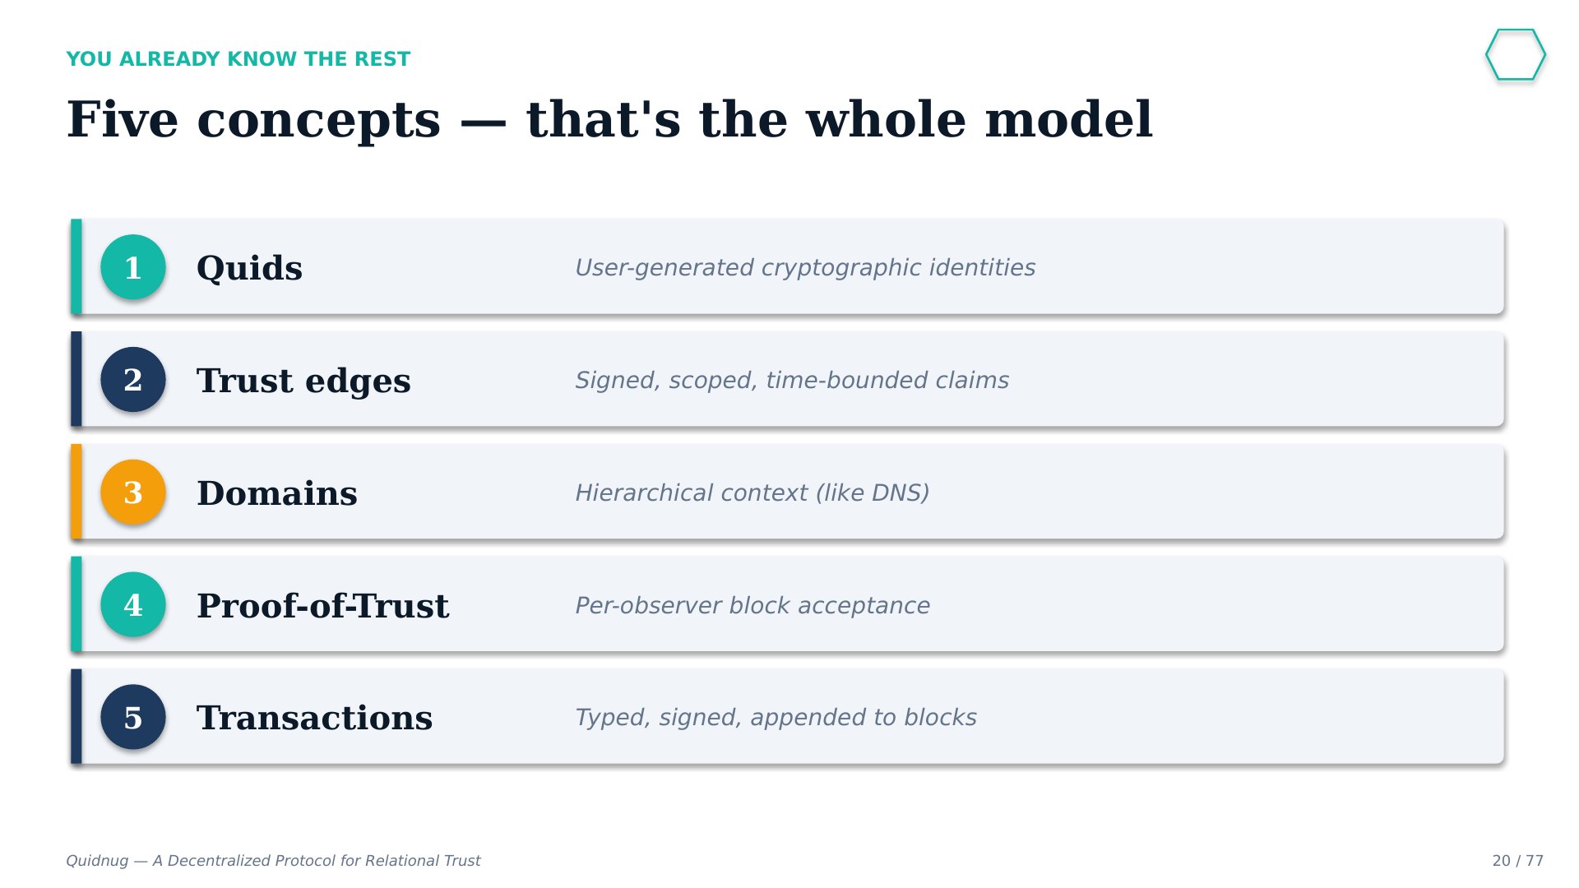Screen dimensions: 1579x888
Task: Select the Quids heading
Action: tap(250, 268)
